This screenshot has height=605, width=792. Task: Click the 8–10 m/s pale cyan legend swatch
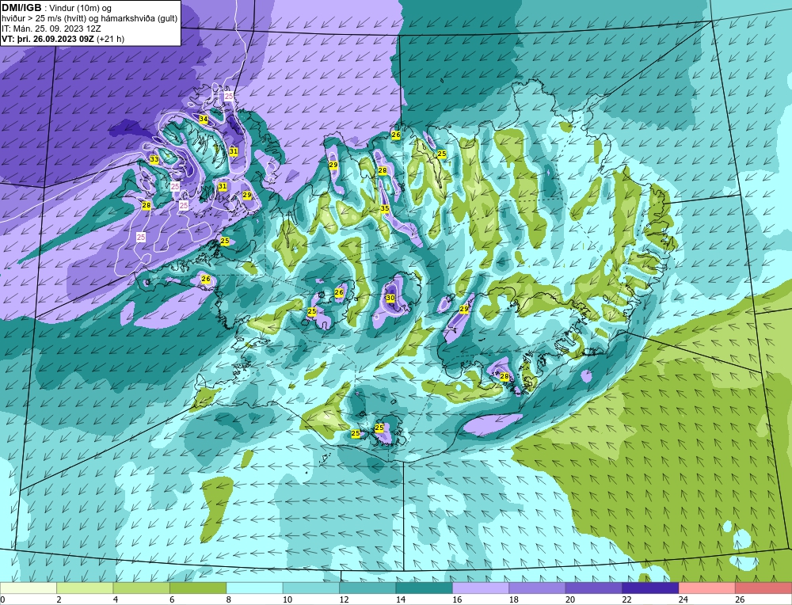(x=254, y=588)
